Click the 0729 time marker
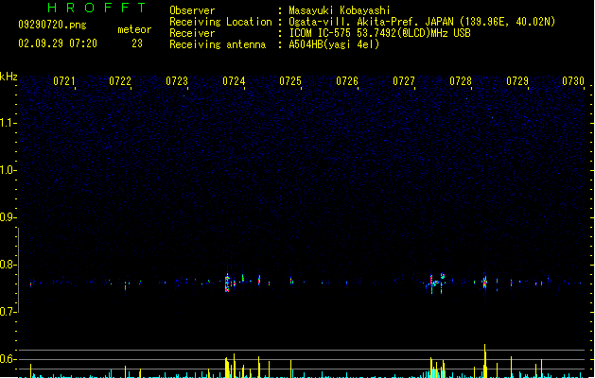Screen dimensions: 595x378 coord(517,81)
